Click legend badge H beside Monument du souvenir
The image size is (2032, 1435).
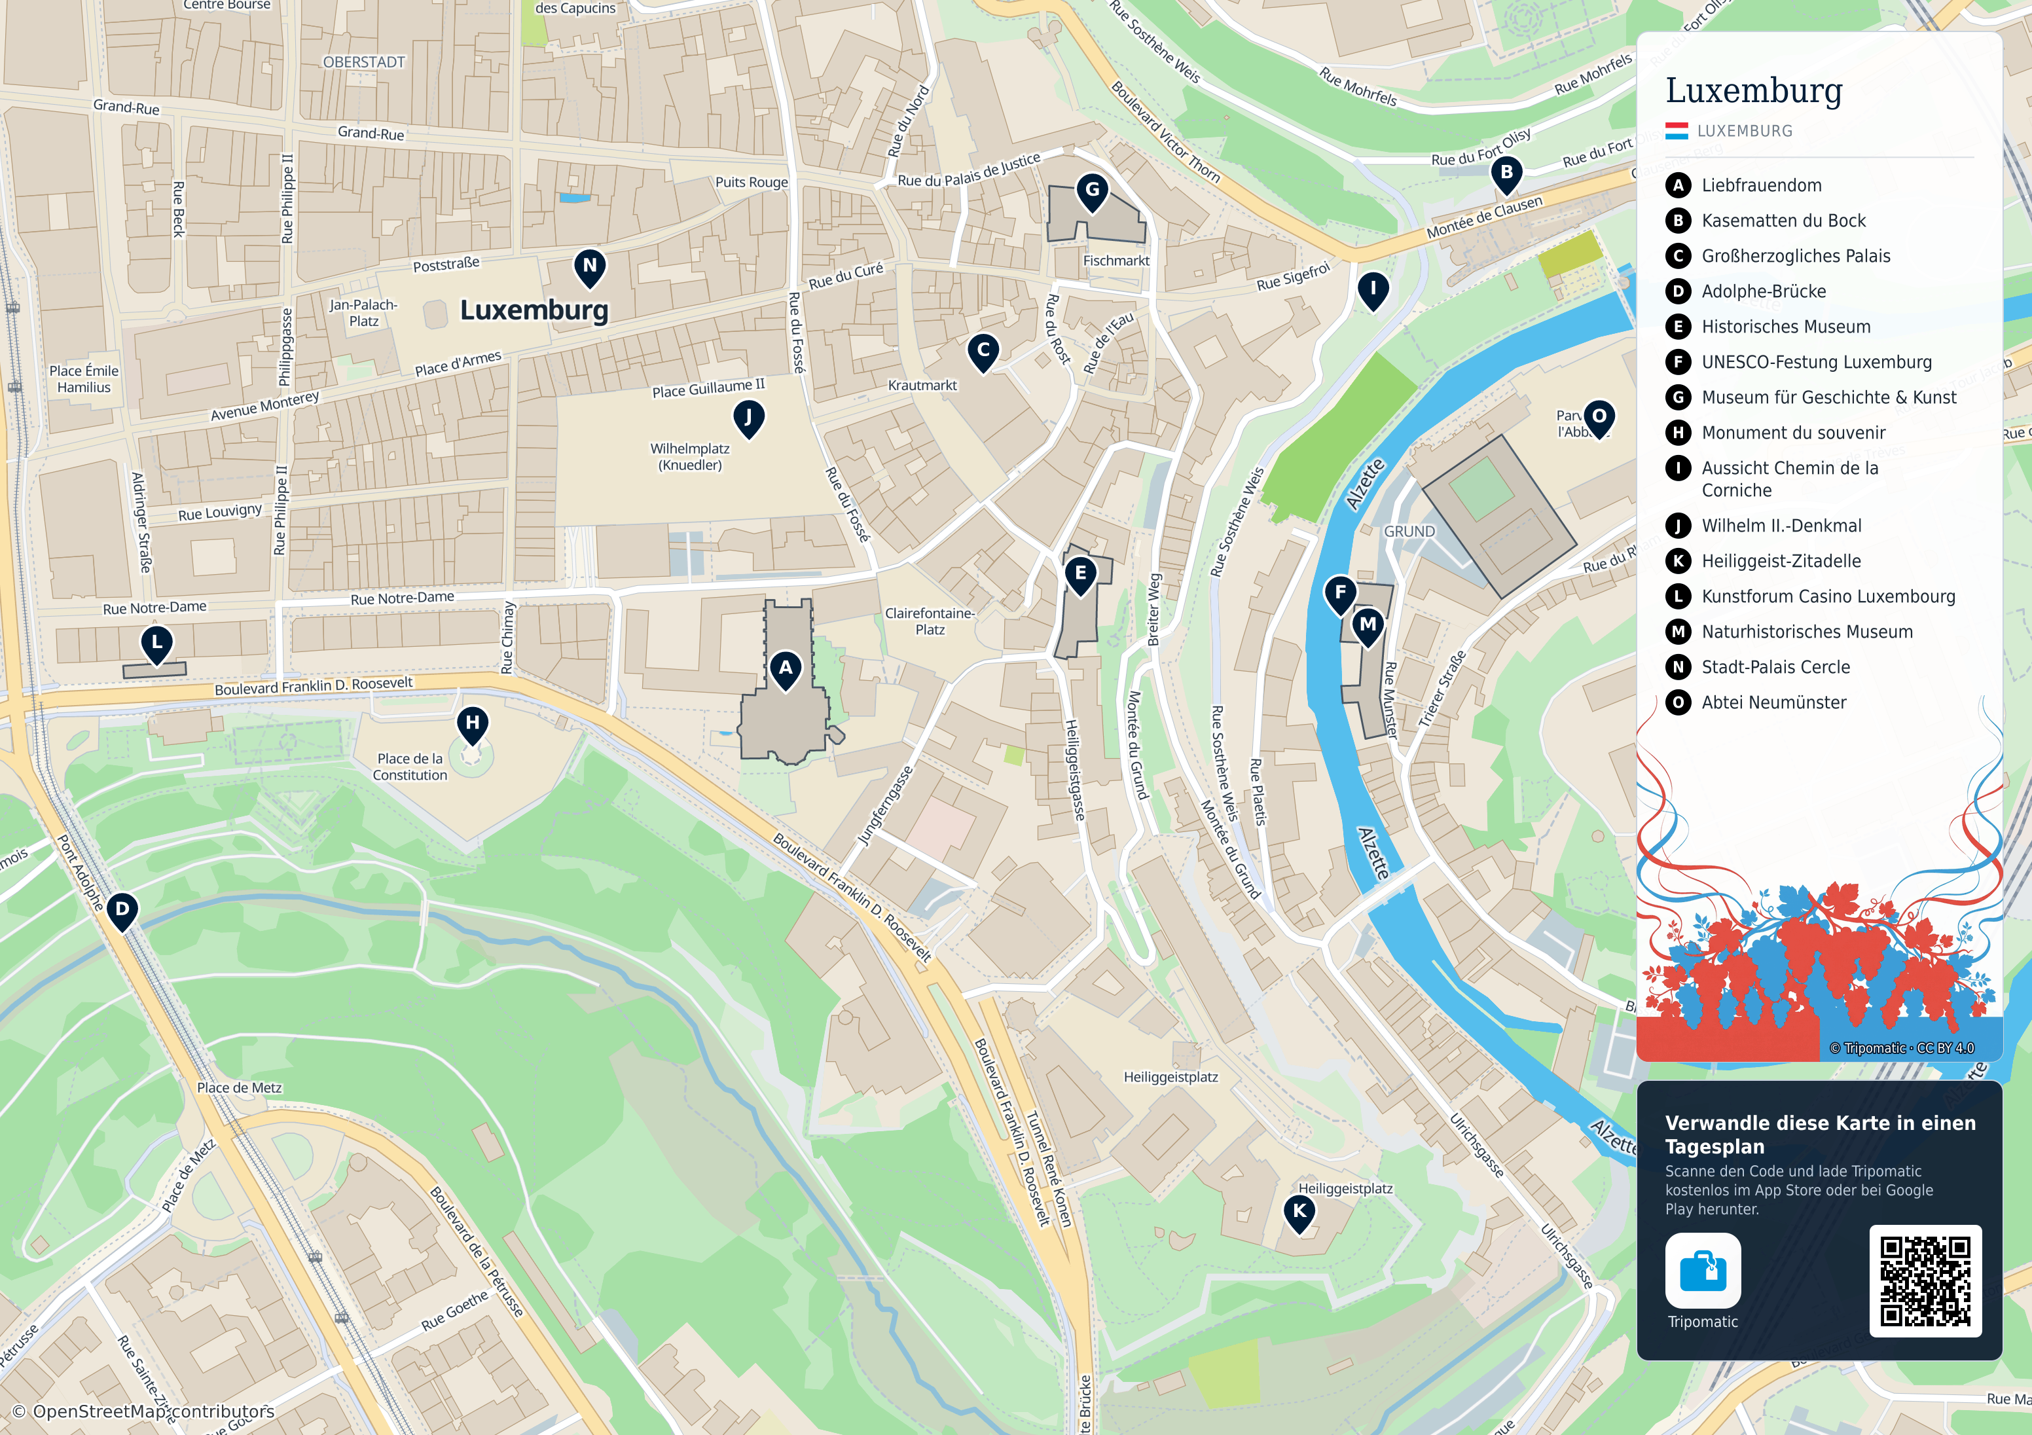(1678, 433)
